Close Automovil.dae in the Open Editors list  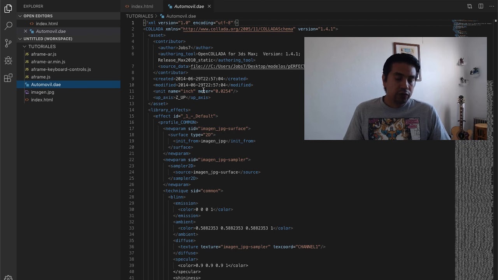click(26, 31)
